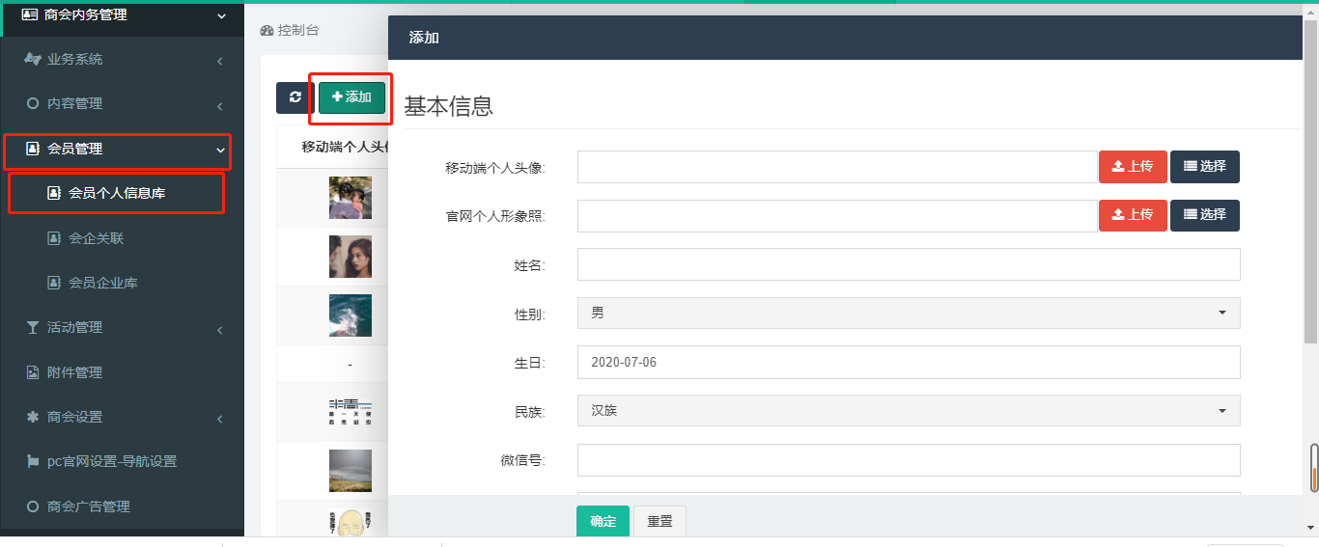The image size is (1319, 547).
Task: Click 选择 for 官网个人形象照
Action: (1204, 215)
